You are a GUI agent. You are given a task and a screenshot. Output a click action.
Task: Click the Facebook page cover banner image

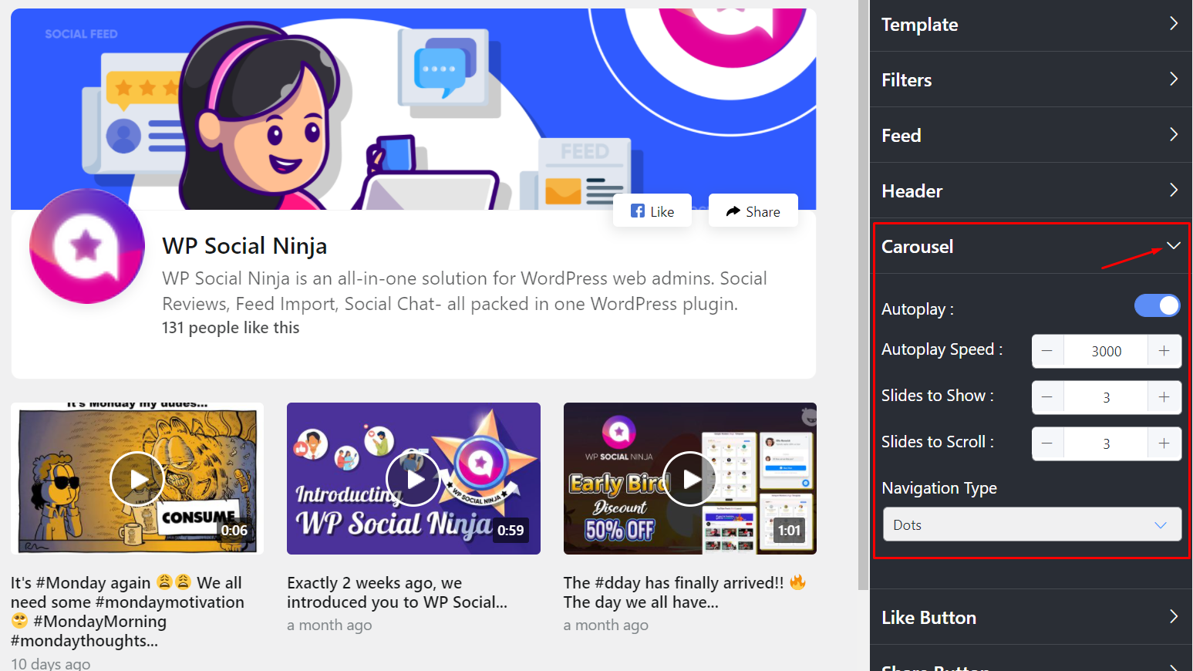tap(413, 109)
